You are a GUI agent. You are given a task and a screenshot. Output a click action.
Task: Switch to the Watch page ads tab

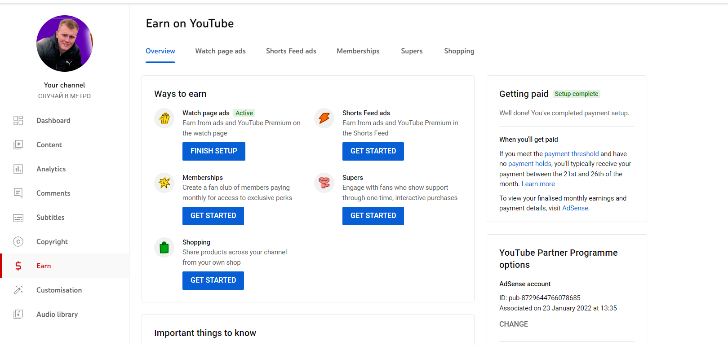[220, 51]
